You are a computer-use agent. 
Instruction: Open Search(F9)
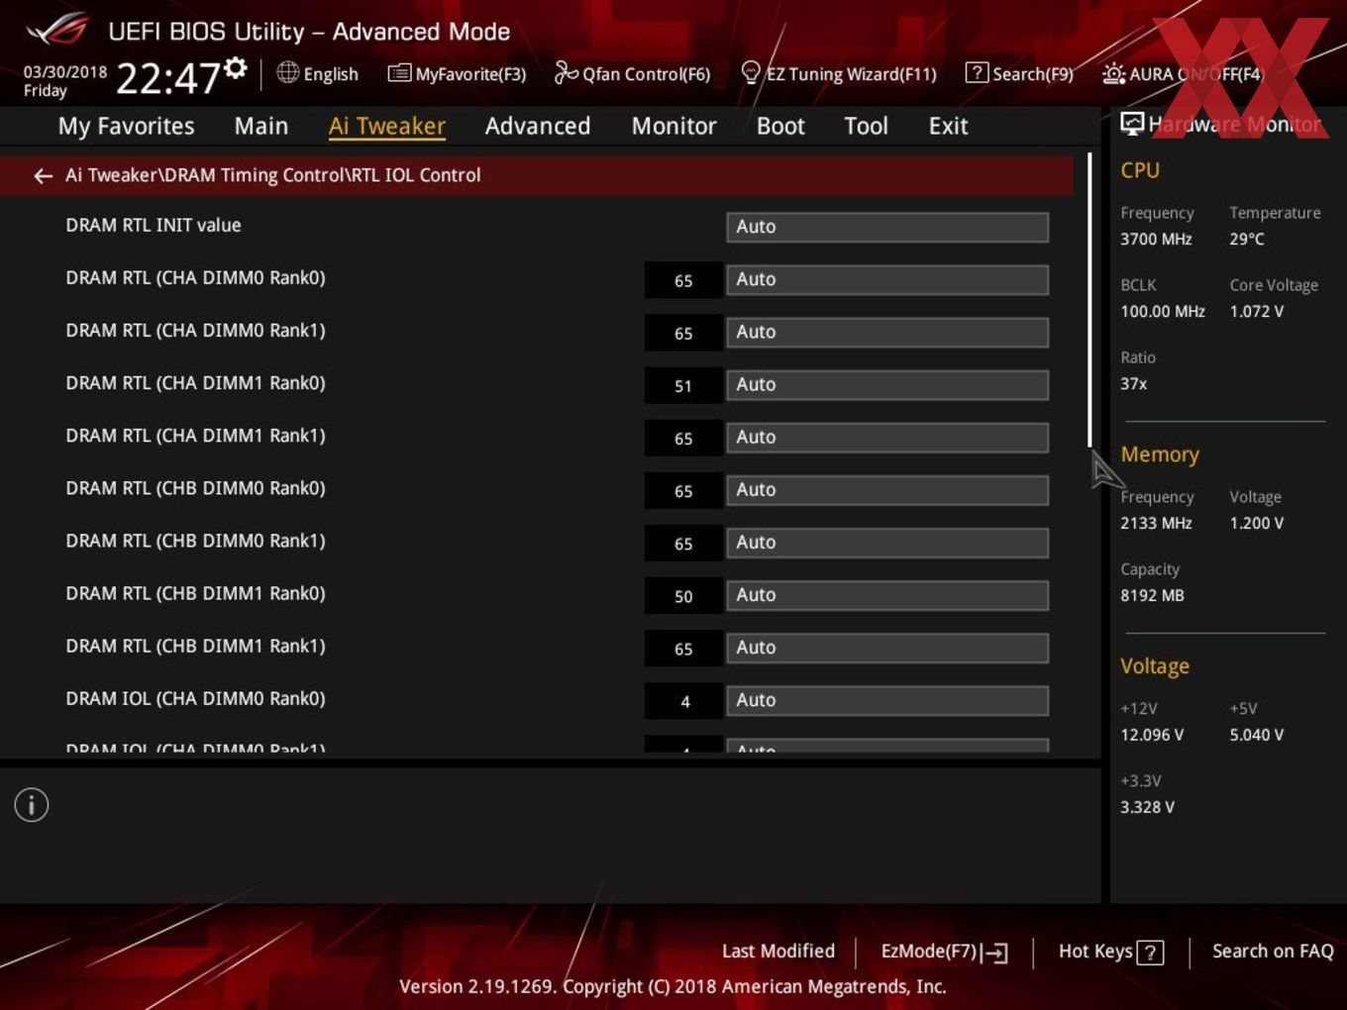click(1033, 74)
